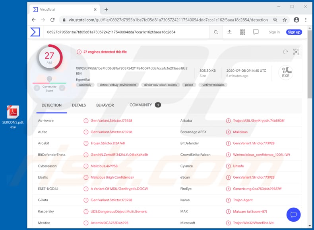Screen dimensions: 314x230
Task: Click the 27/66 detection score gauge
Action: pyautogui.click(x=49, y=57)
